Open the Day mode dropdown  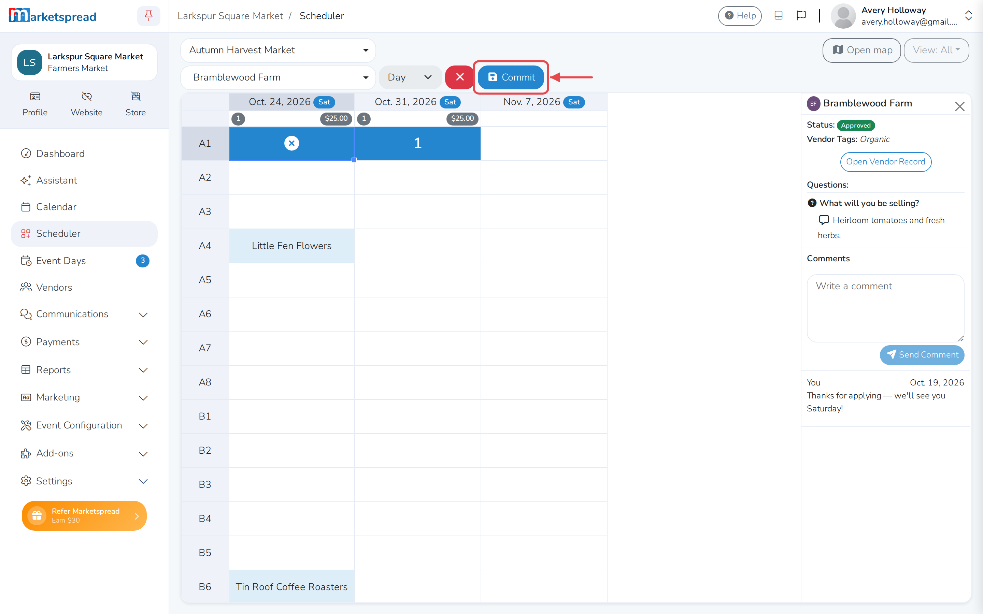pyautogui.click(x=410, y=77)
